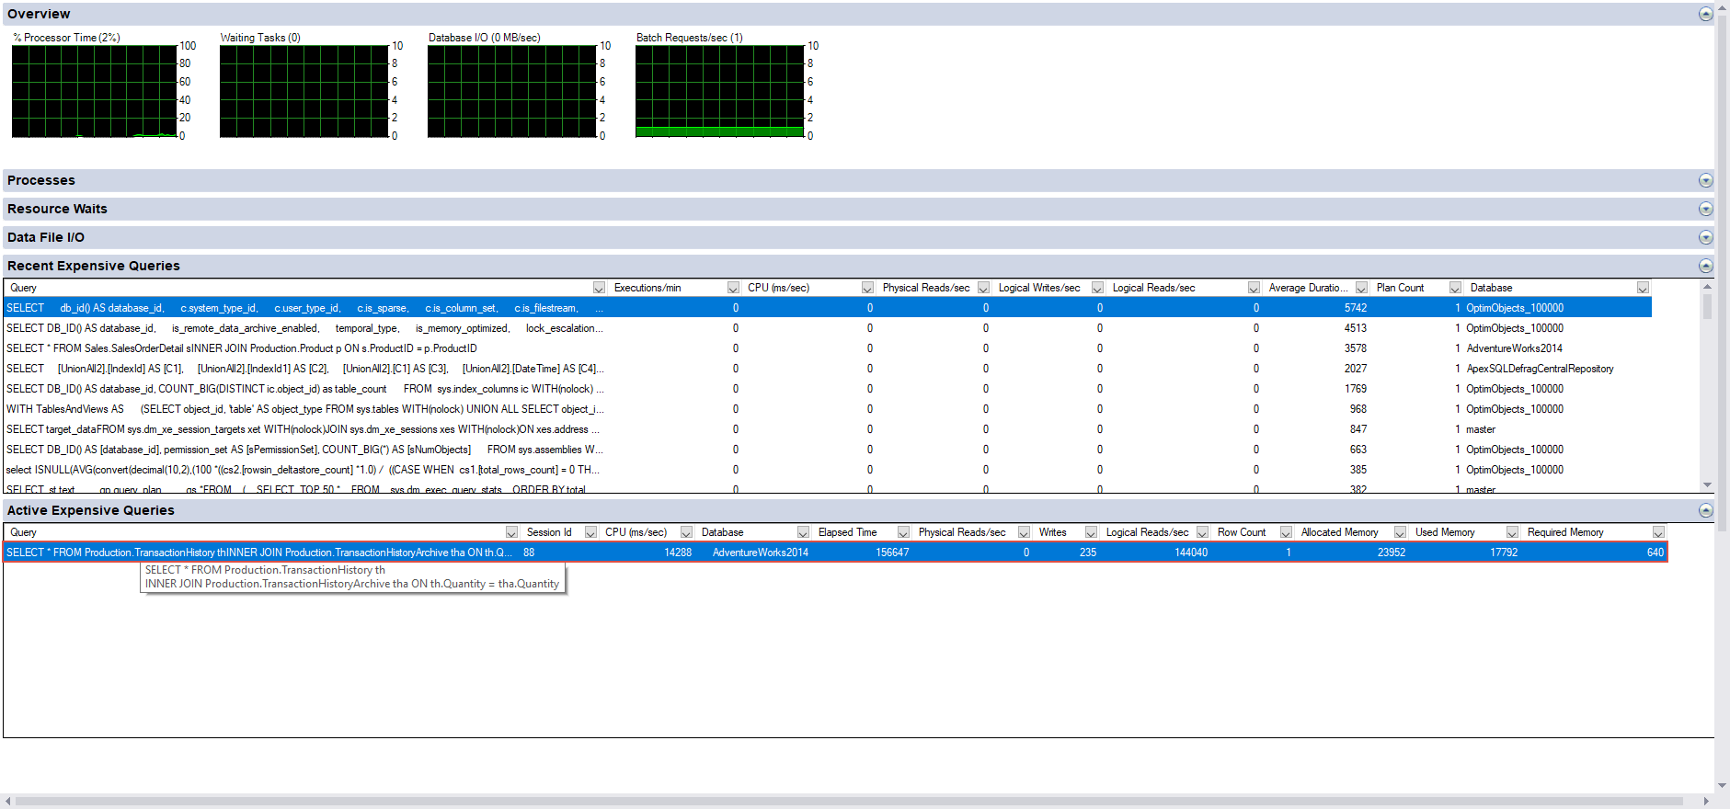Click the 5742 average duration value
Screen dimensions: 1730x809
[1355, 308]
